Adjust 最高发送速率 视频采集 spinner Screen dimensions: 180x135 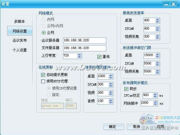[x=157, y=37]
